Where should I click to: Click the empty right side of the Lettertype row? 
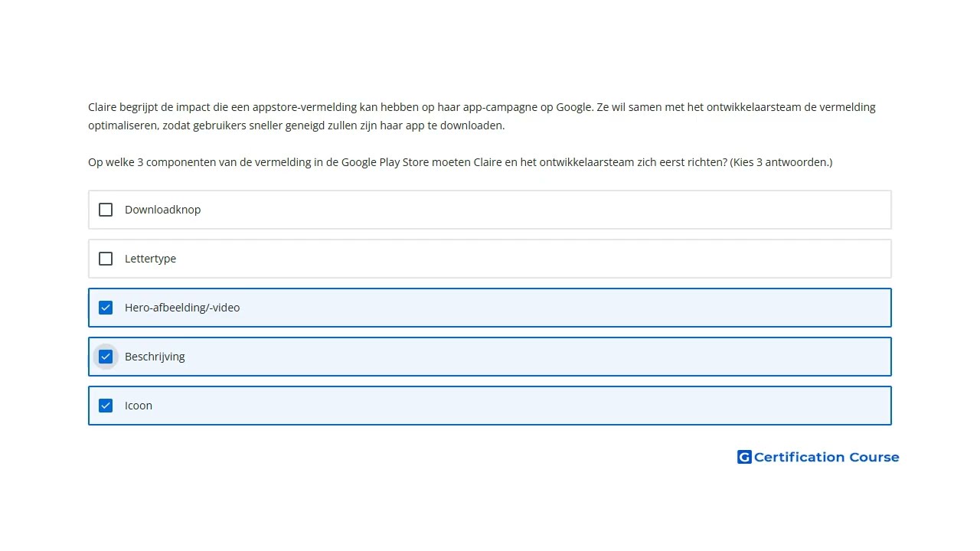(x=689, y=259)
